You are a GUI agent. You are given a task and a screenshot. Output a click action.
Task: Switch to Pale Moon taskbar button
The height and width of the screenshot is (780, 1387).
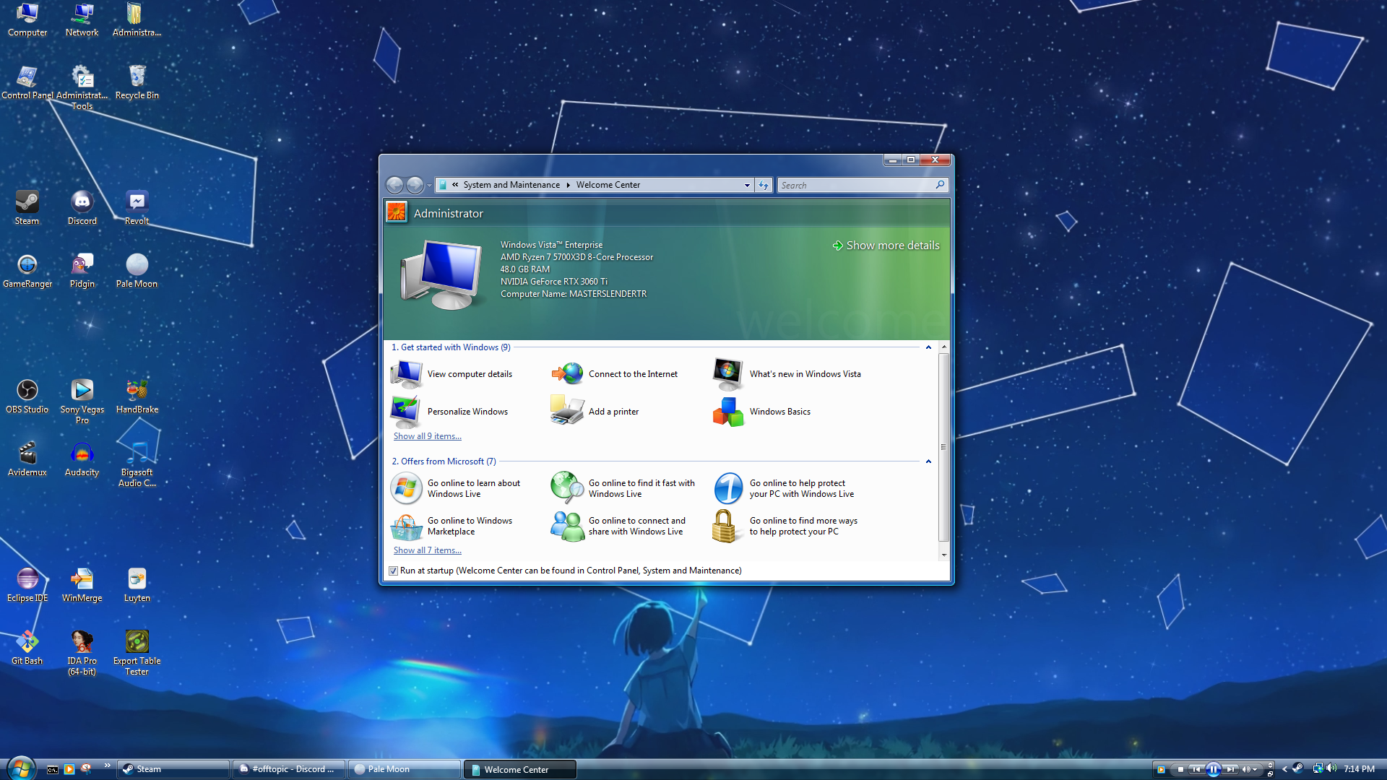405,769
